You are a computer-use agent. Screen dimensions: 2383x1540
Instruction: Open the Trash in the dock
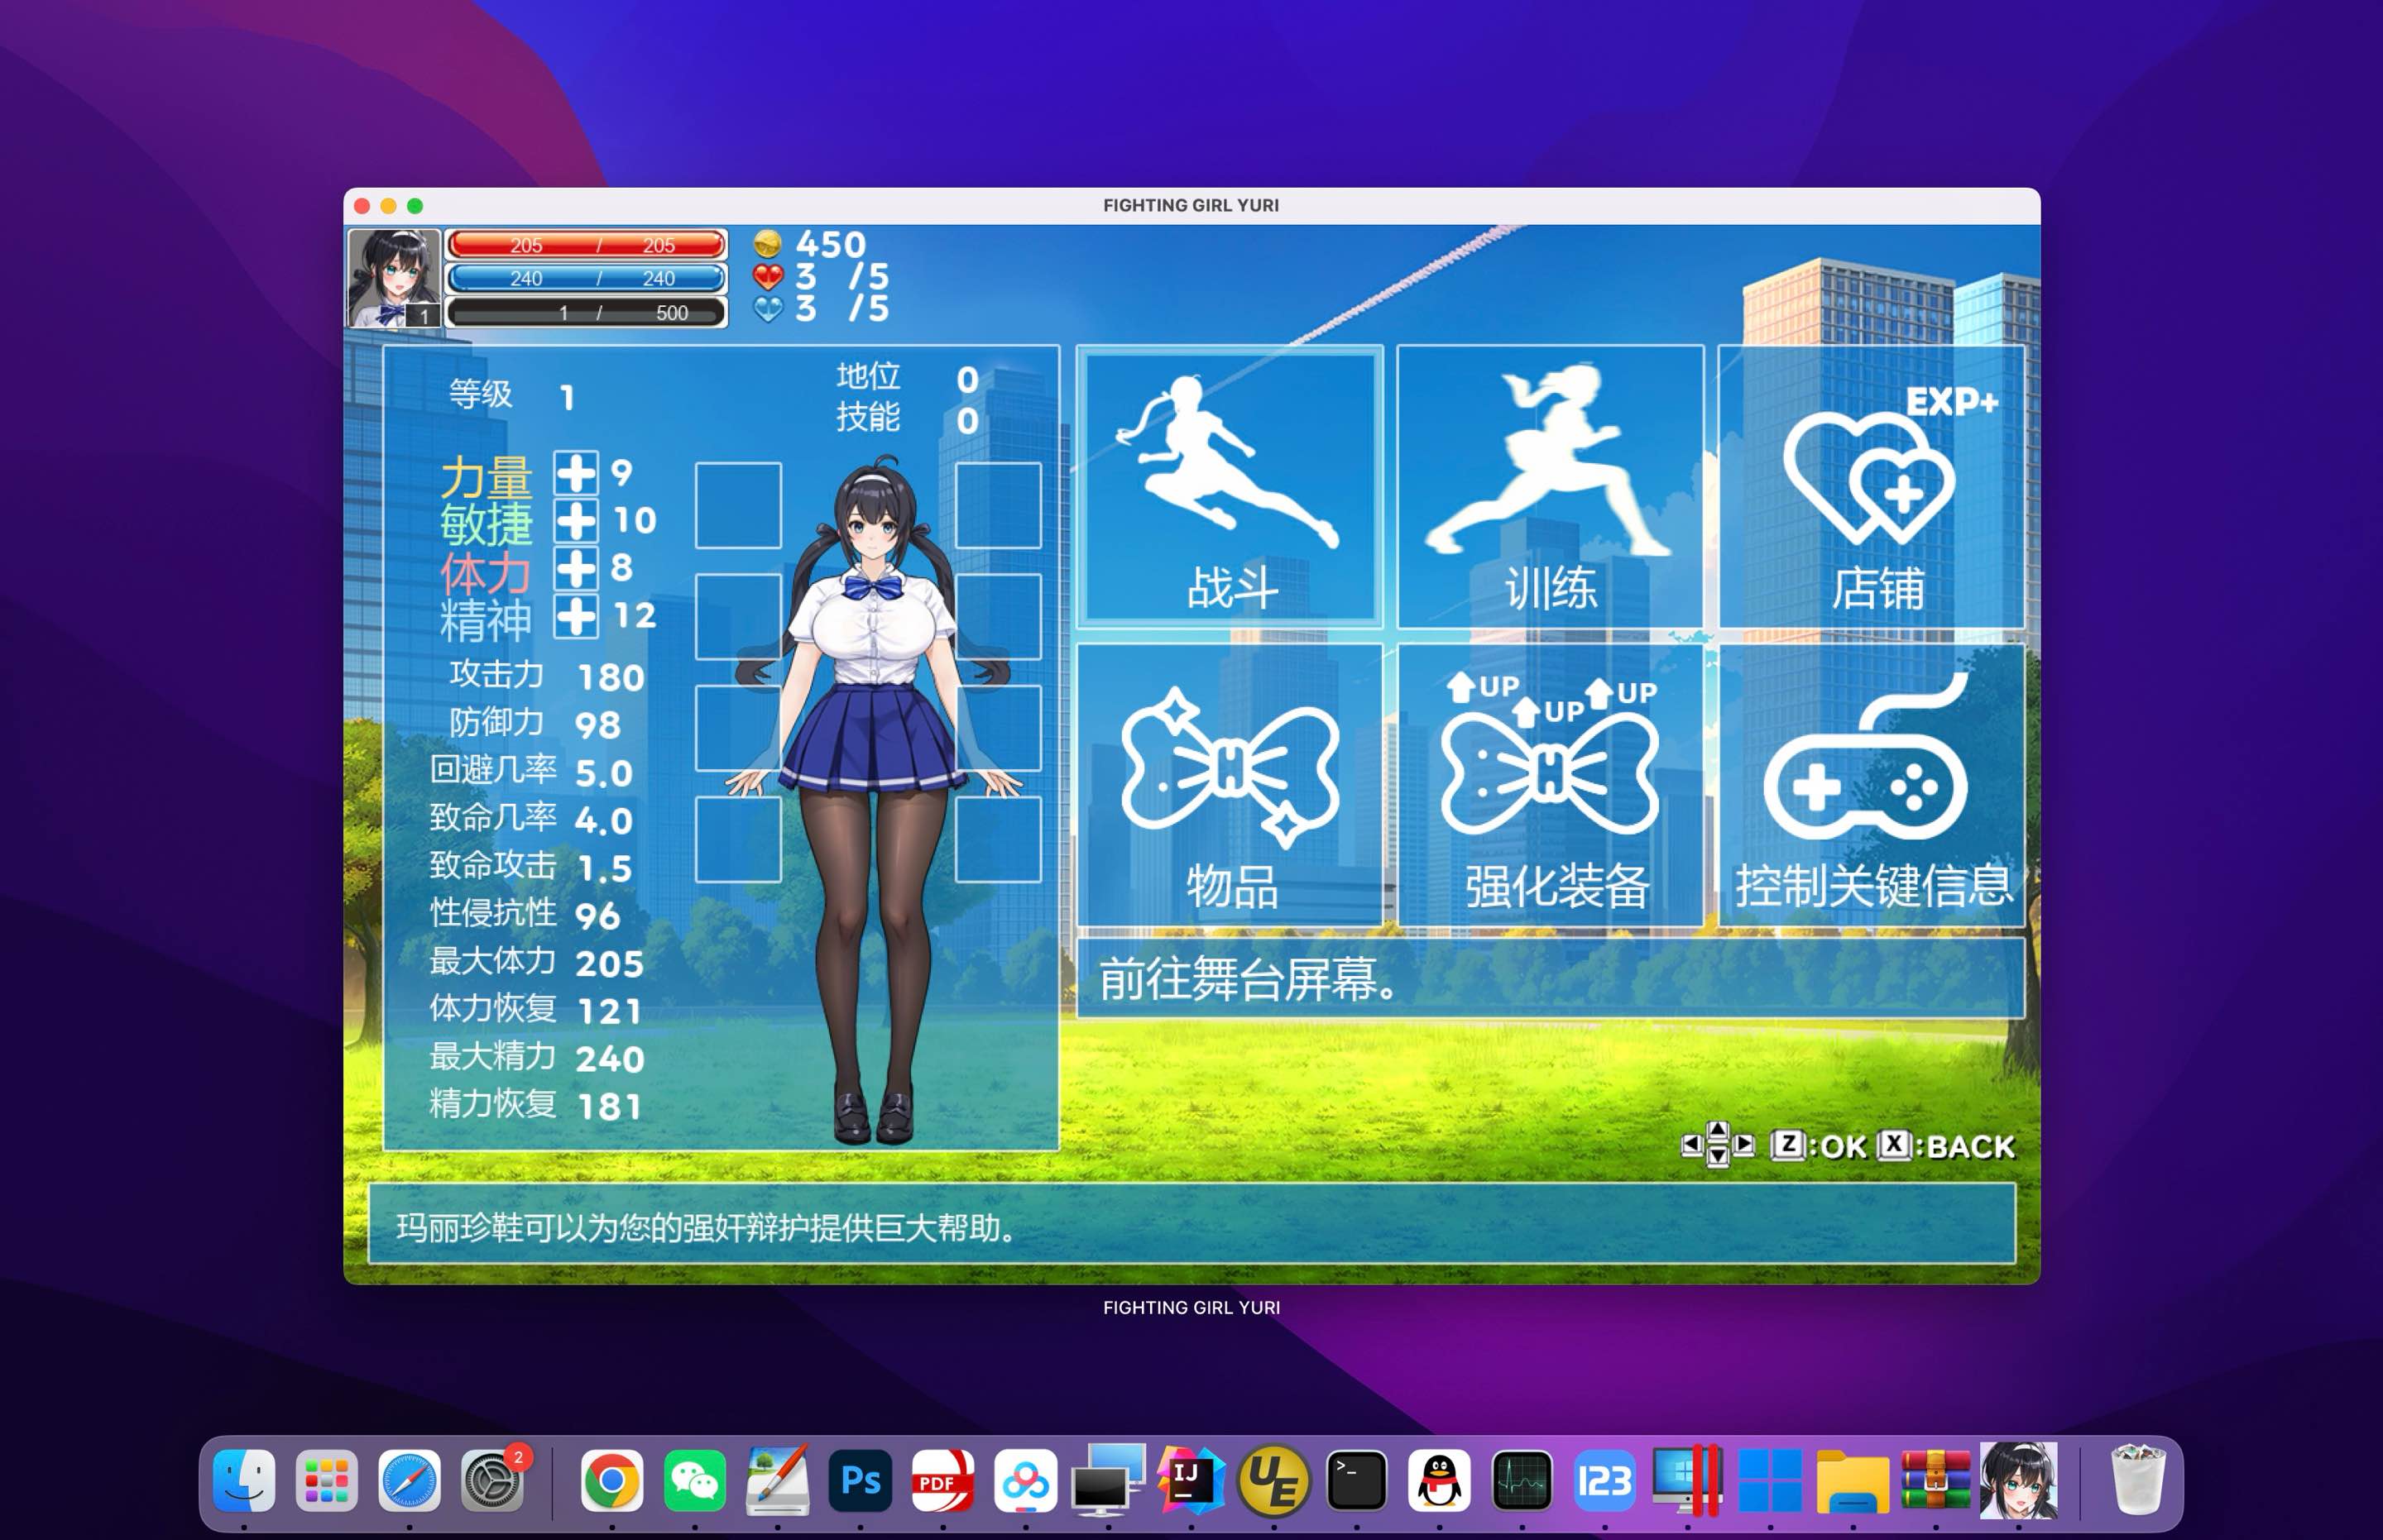tap(2138, 1481)
